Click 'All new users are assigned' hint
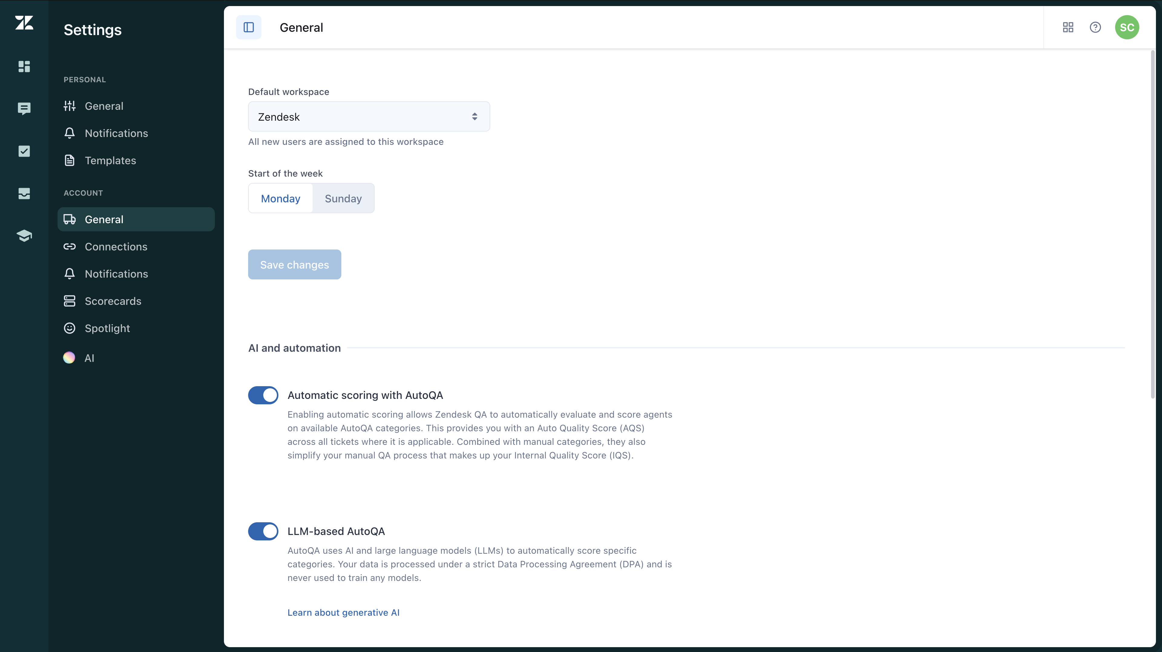The width and height of the screenshot is (1162, 652). (x=346, y=142)
